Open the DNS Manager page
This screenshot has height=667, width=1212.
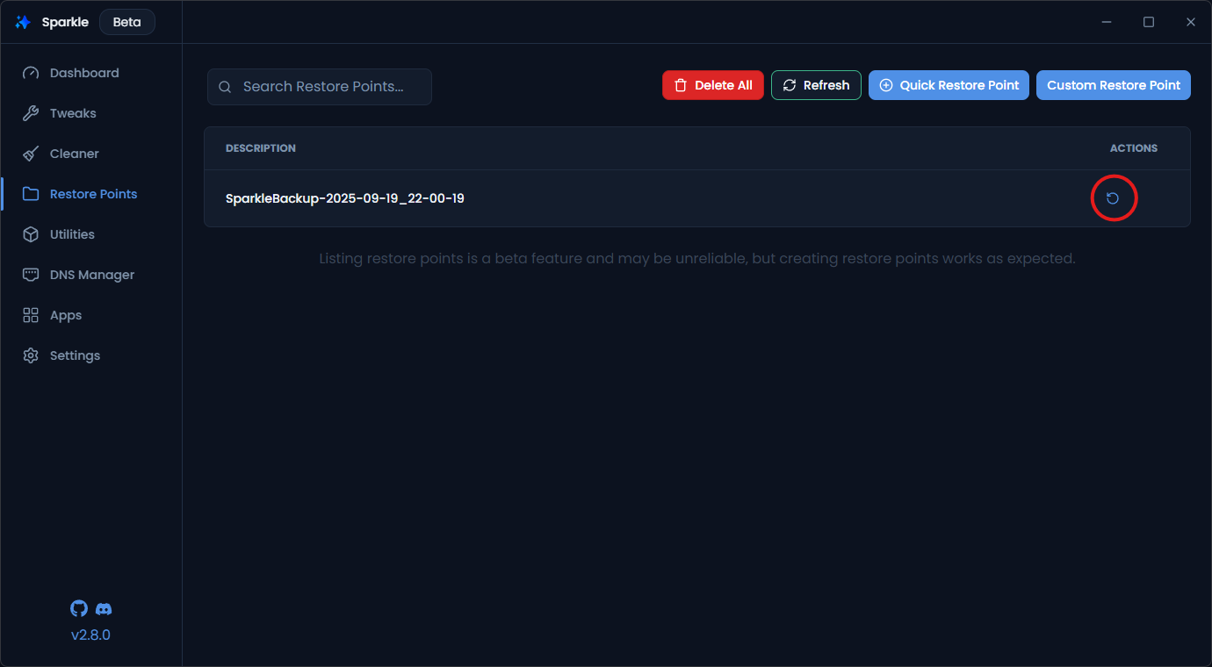[x=91, y=275]
